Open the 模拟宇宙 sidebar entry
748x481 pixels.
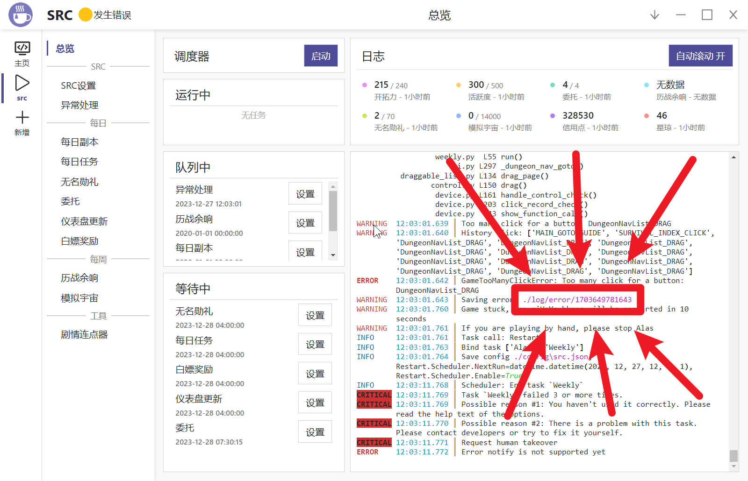coord(79,298)
